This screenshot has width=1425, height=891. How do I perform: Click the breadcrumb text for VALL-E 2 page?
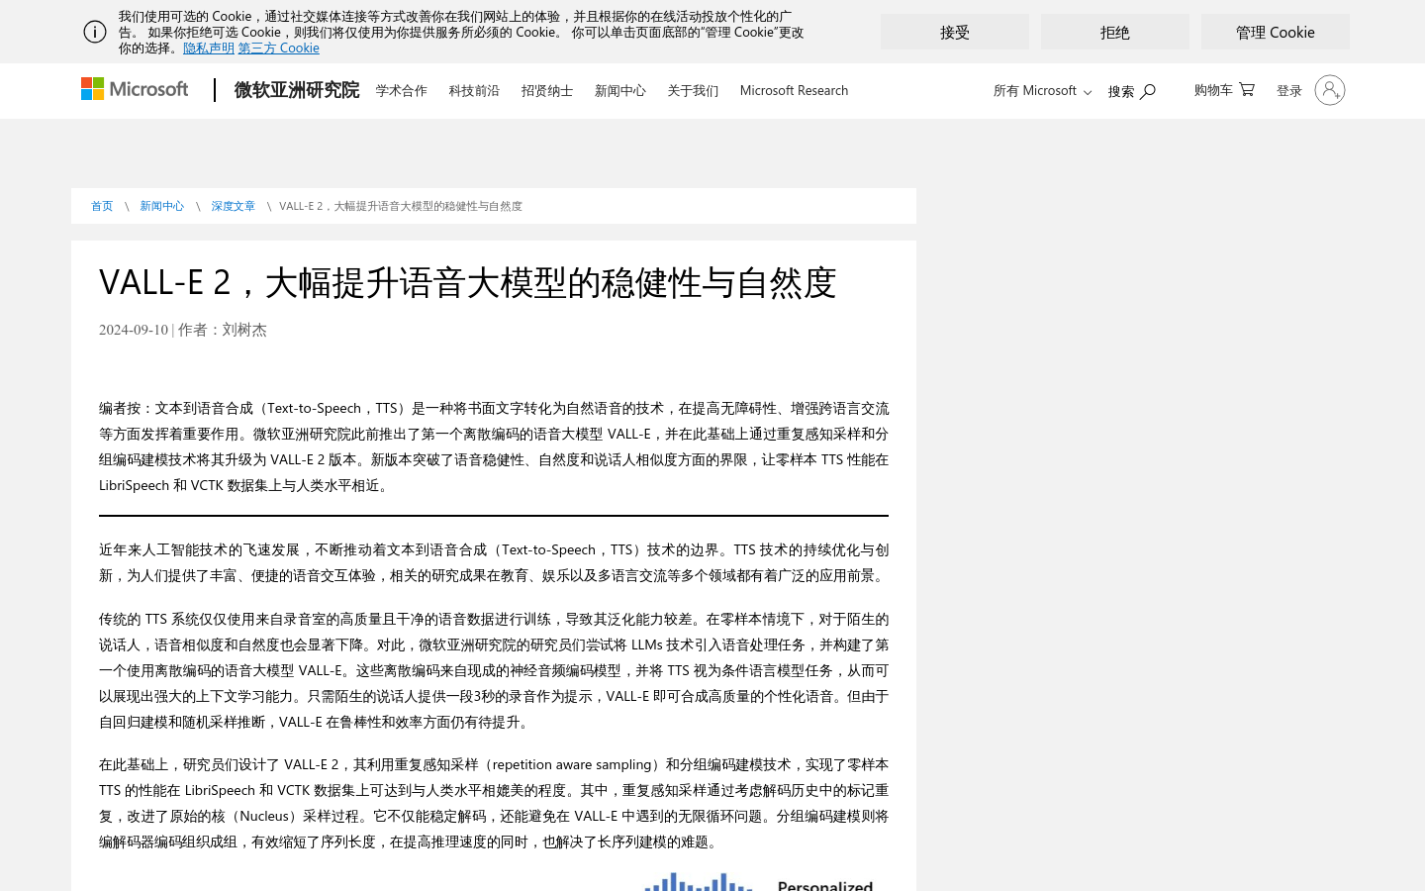tap(401, 206)
